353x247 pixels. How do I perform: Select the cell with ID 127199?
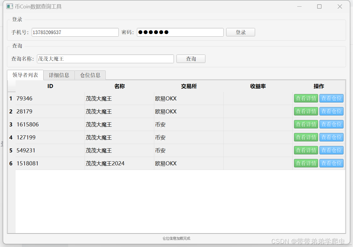[x=50, y=138]
